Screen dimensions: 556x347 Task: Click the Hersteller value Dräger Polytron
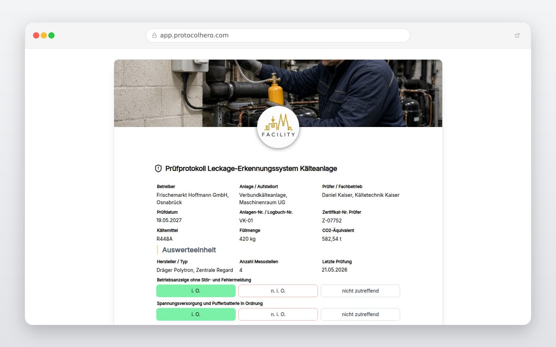pos(195,270)
